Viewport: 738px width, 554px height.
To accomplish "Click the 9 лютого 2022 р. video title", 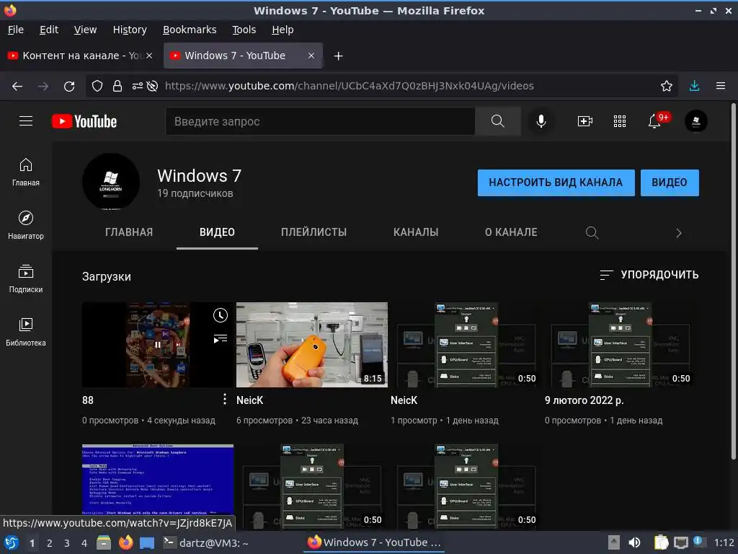I will 584,400.
